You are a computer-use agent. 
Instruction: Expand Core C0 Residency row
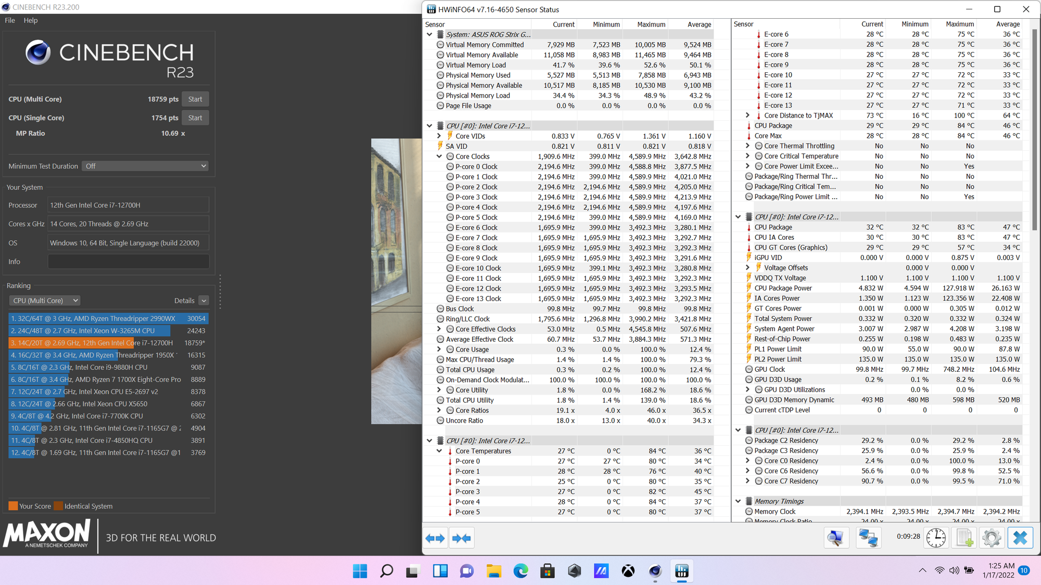[x=747, y=460]
